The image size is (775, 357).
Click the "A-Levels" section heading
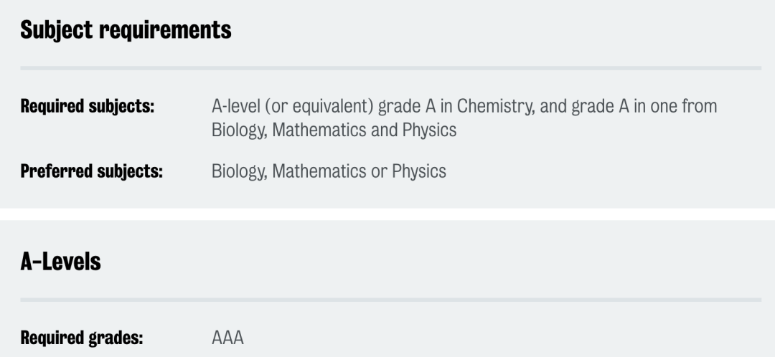coord(60,262)
